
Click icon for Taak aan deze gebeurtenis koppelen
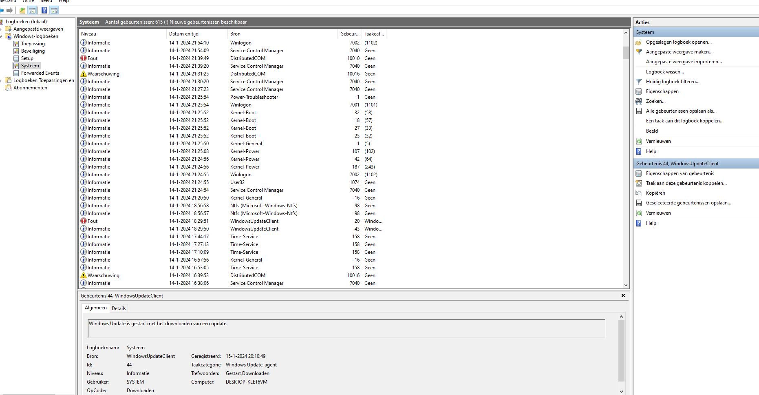click(639, 183)
